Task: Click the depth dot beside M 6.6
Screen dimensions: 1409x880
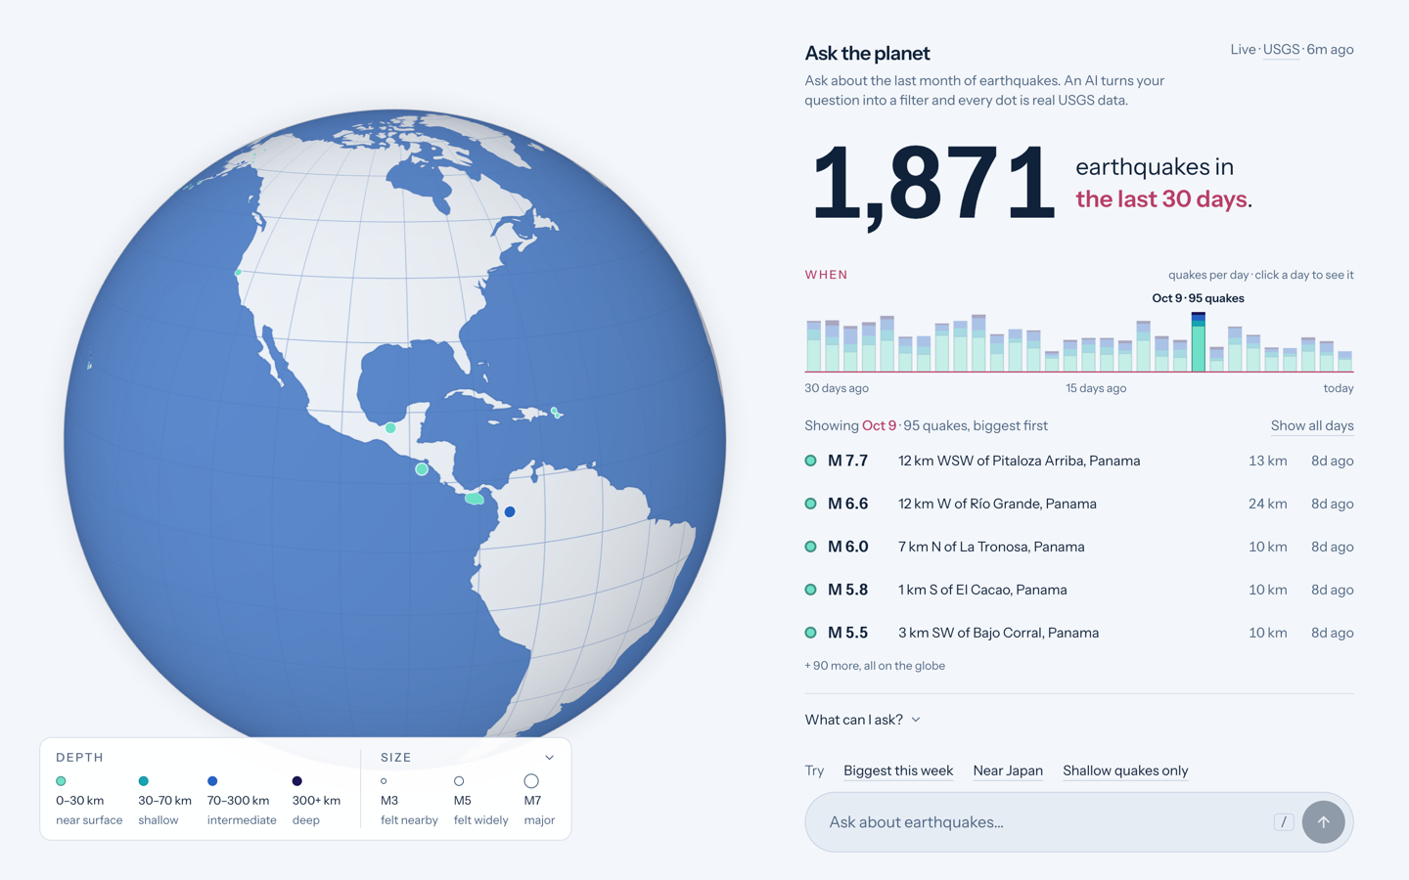Action: 810,504
